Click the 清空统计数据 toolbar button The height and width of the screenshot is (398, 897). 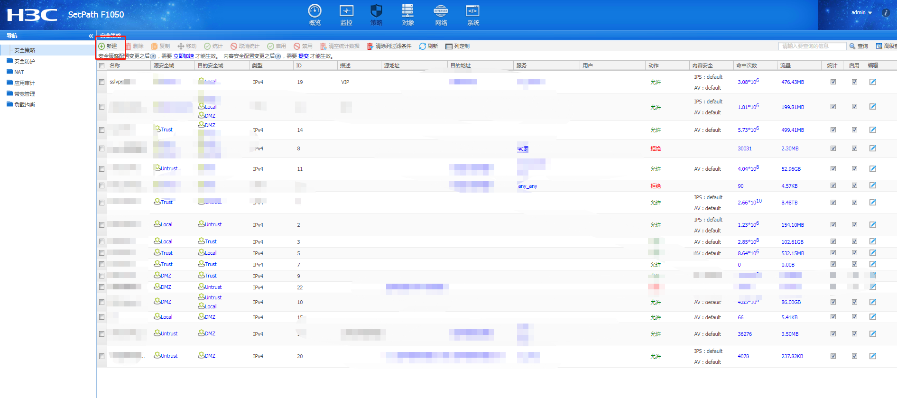click(x=340, y=46)
